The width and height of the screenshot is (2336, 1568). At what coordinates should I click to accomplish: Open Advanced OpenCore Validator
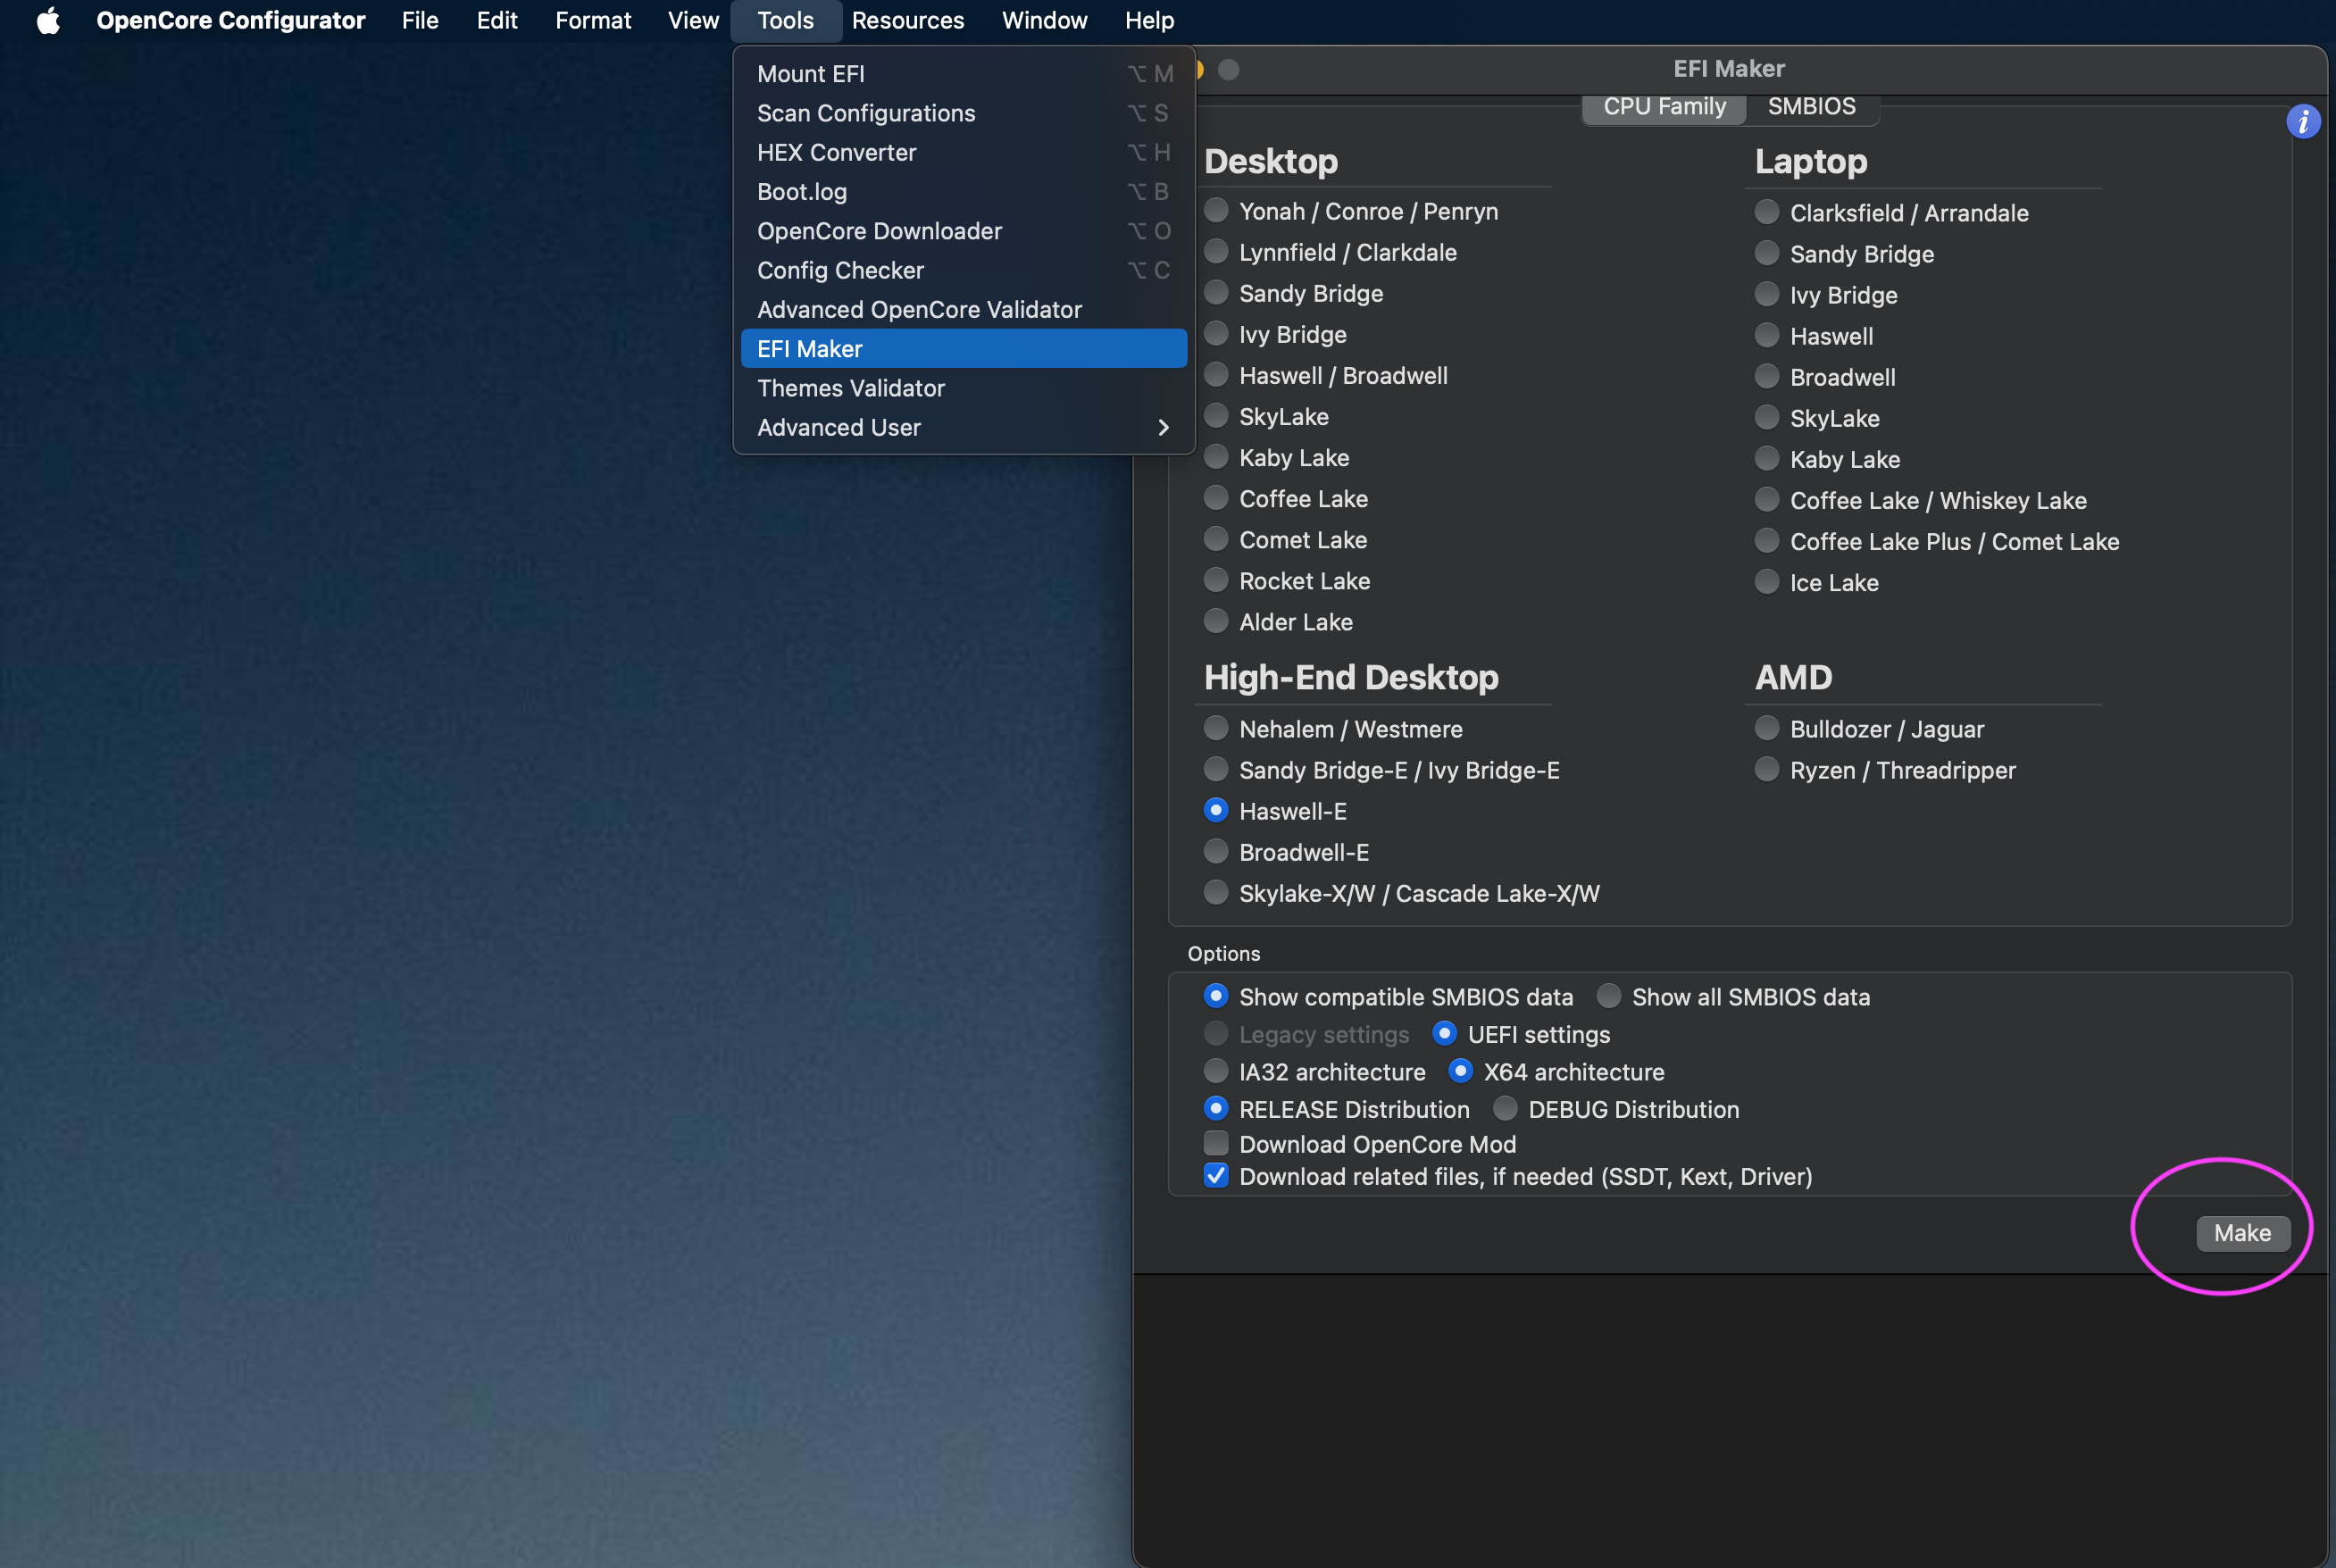coord(964,309)
